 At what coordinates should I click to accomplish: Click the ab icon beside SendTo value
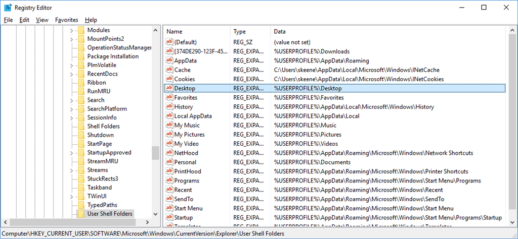tap(169, 199)
